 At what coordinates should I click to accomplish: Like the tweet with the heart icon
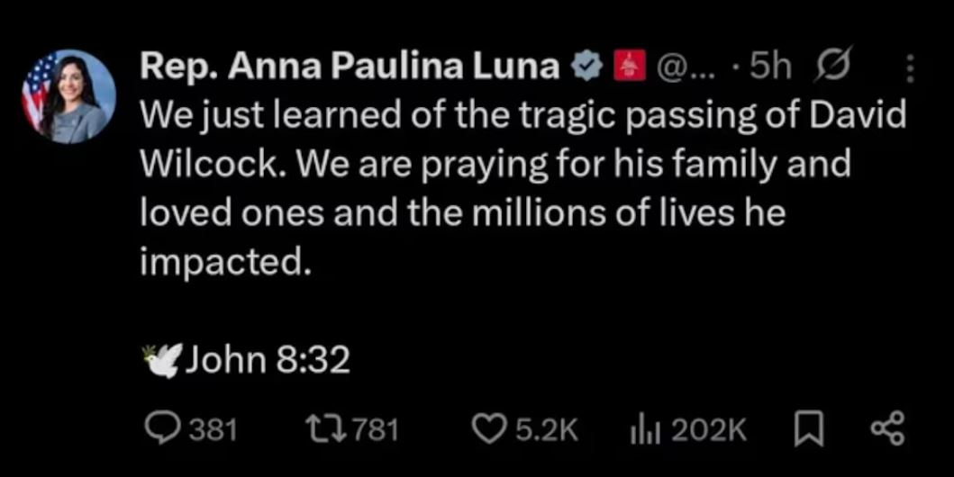[489, 429]
